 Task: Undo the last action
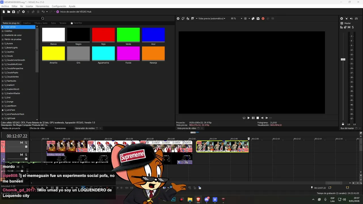[x=43, y=12]
